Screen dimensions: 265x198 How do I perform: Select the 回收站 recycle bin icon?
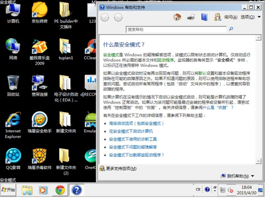(x=13, y=86)
